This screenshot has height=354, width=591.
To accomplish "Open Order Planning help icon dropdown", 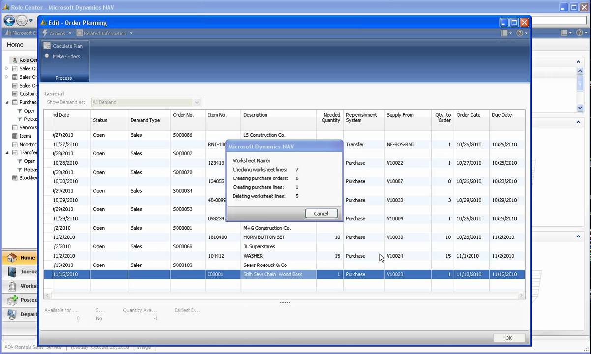I will [522, 33].
